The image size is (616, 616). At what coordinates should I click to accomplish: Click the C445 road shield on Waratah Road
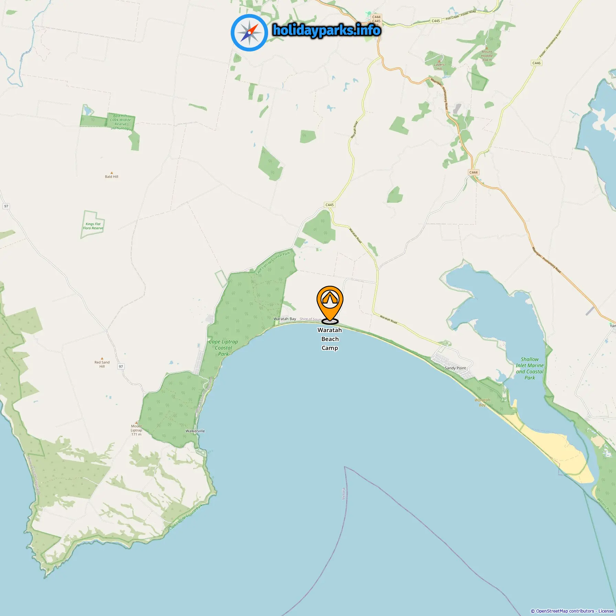click(x=329, y=205)
